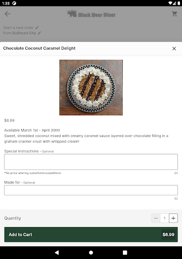The width and height of the screenshot is (182, 259).
Task: Click the Black Bear Diner logo
Action: (91, 14)
